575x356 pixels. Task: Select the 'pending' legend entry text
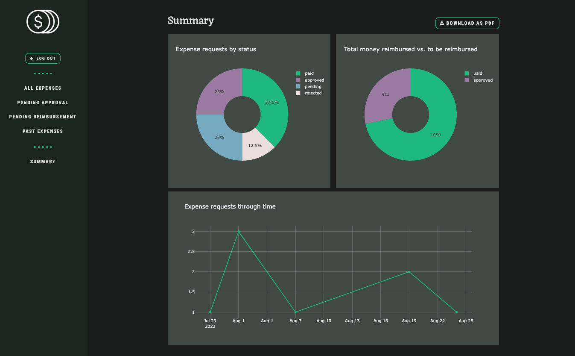click(x=312, y=86)
